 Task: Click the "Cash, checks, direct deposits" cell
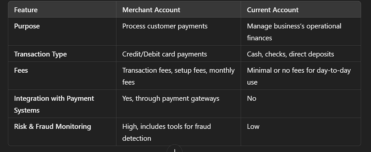click(290, 54)
